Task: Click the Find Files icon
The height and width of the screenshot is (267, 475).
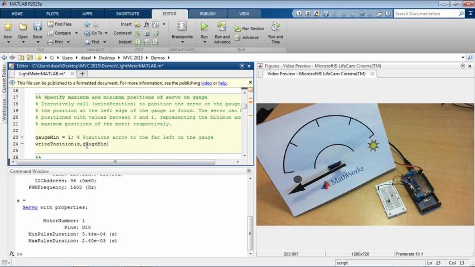Action: pyautogui.click(x=51, y=24)
